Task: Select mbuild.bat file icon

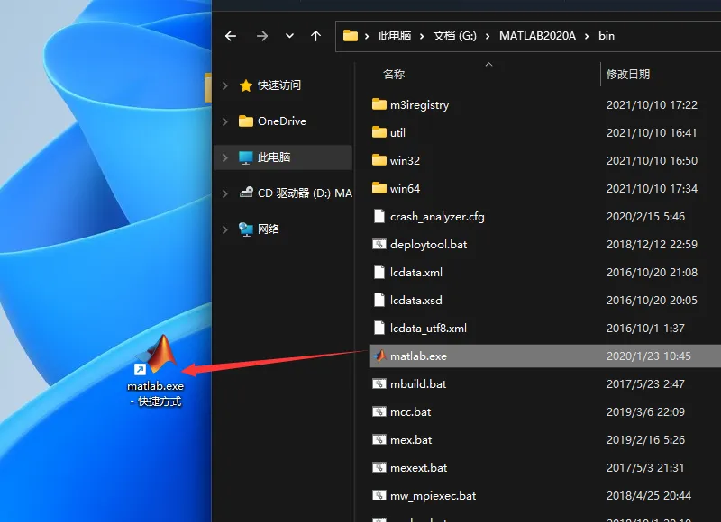Action: tap(379, 383)
